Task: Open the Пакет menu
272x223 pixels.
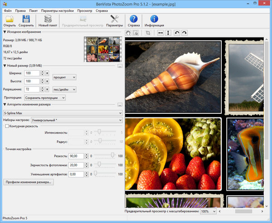Action: [33, 10]
